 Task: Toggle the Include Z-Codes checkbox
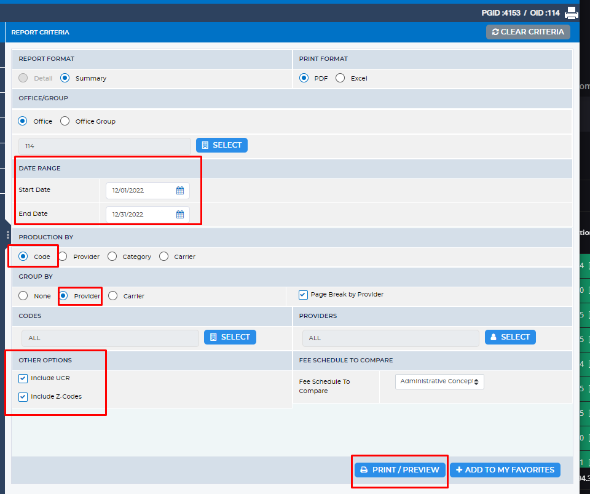point(23,397)
